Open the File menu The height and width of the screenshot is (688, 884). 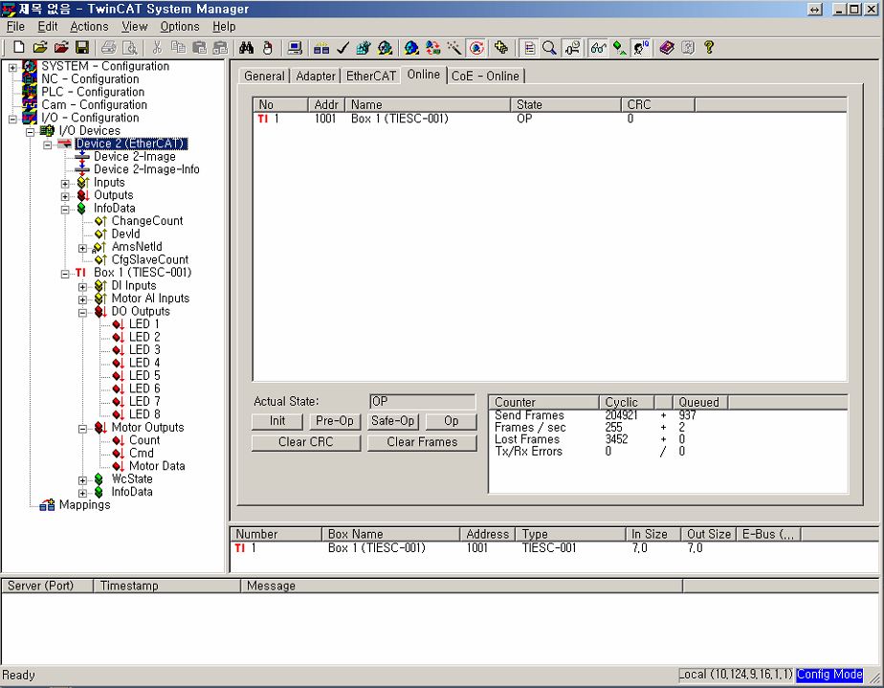pos(15,27)
